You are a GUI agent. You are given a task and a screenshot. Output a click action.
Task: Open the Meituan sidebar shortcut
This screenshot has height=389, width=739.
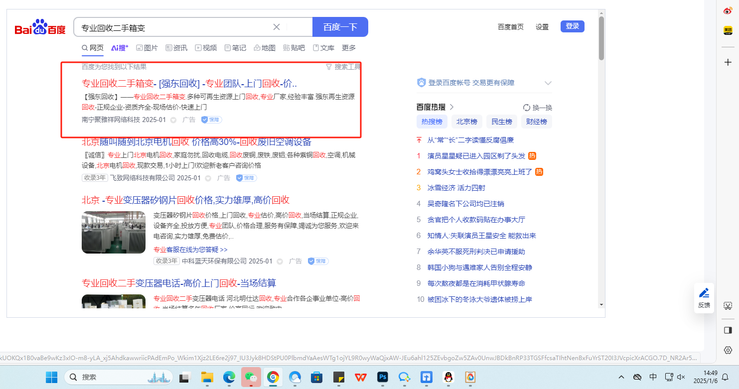point(728,31)
